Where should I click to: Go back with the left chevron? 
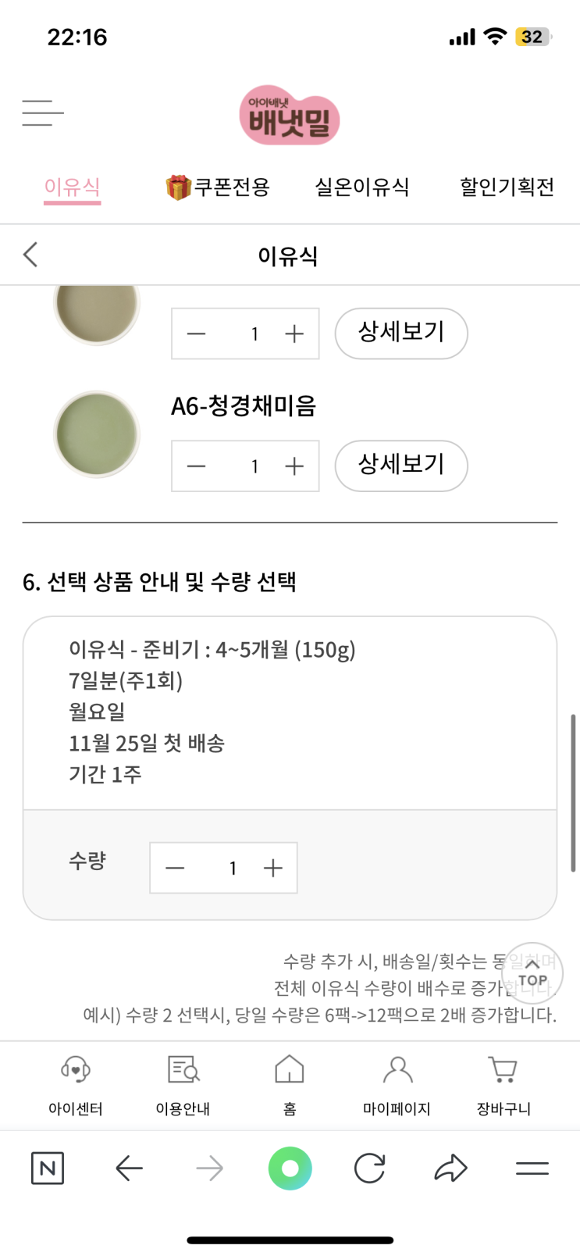(x=30, y=255)
